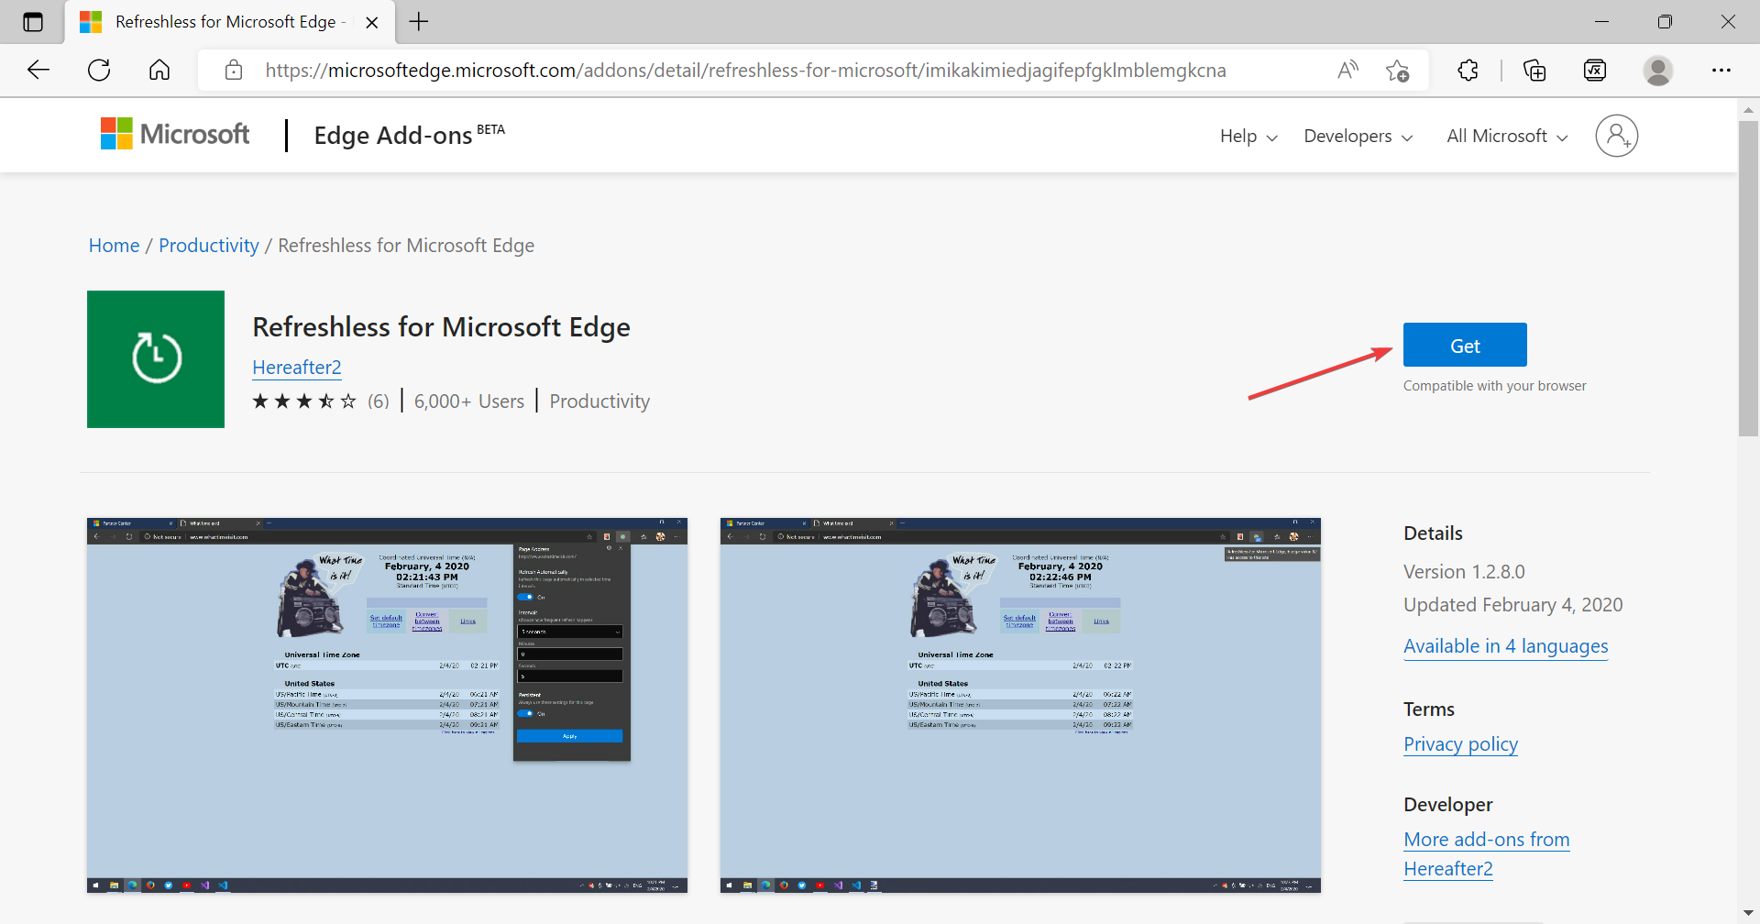The width and height of the screenshot is (1760, 924).
Task: Click the Get button
Action: point(1465,346)
